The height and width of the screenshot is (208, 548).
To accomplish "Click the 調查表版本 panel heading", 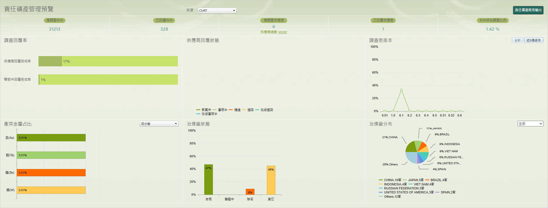I will point(381,40).
